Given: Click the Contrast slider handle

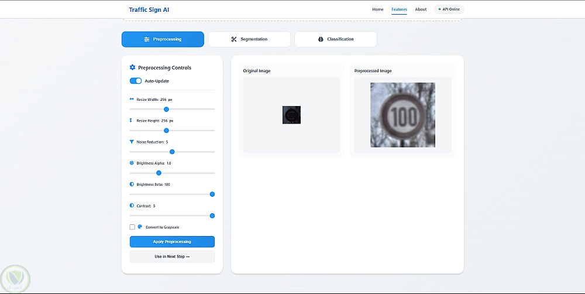Looking at the screenshot, I should pyautogui.click(x=212, y=216).
